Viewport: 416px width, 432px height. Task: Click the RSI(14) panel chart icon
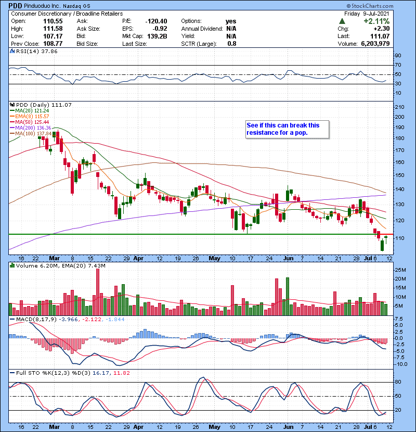(12, 51)
